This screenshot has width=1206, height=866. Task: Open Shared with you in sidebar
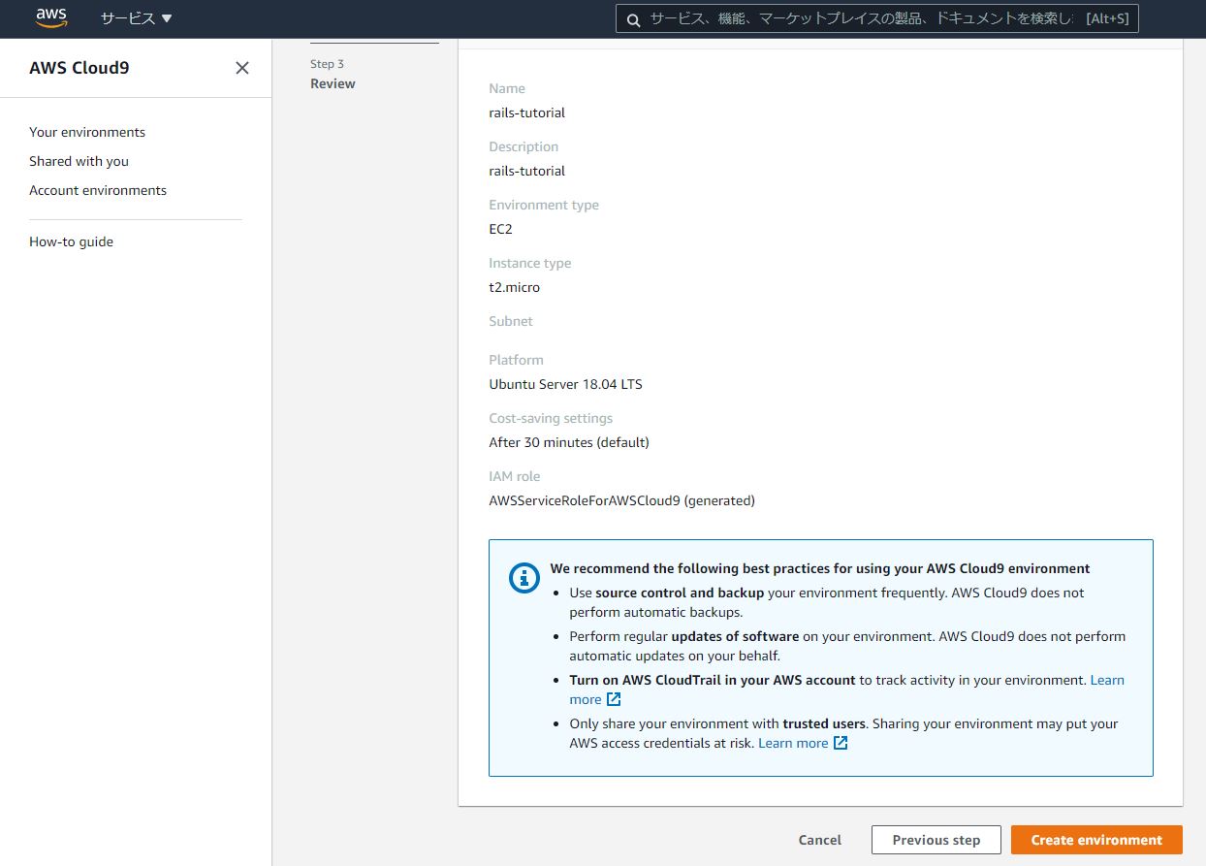[79, 161]
